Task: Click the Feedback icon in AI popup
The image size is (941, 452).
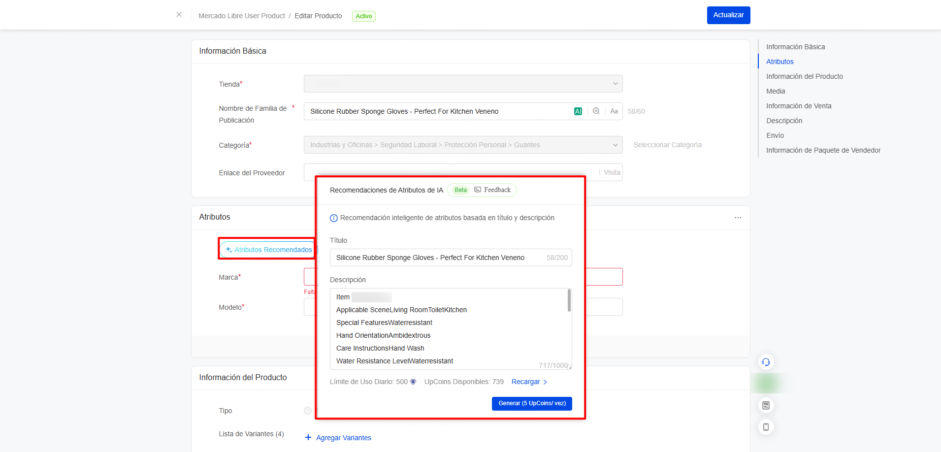Action: [478, 190]
